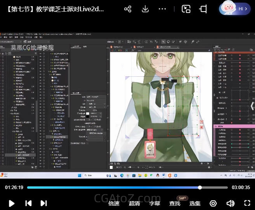Viewport: 255px width, 210px height.
Task: Open the Hi assistant mascot button
Action: [234, 9]
